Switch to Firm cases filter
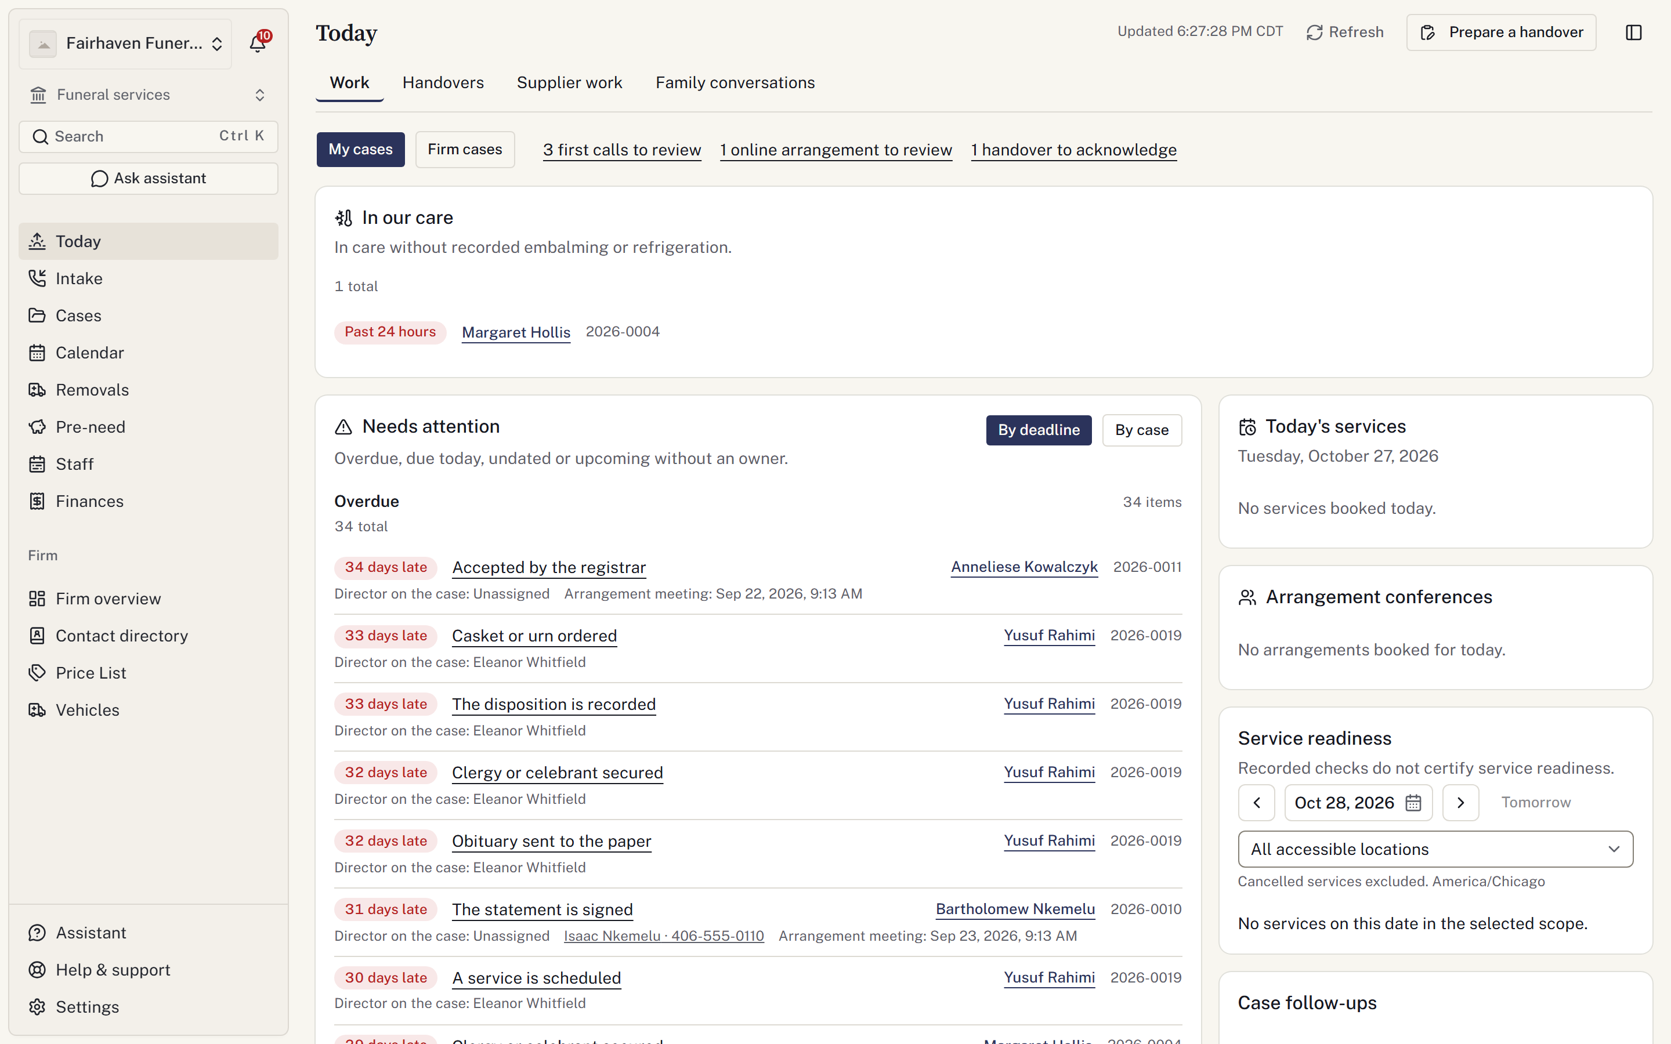 [465, 149]
